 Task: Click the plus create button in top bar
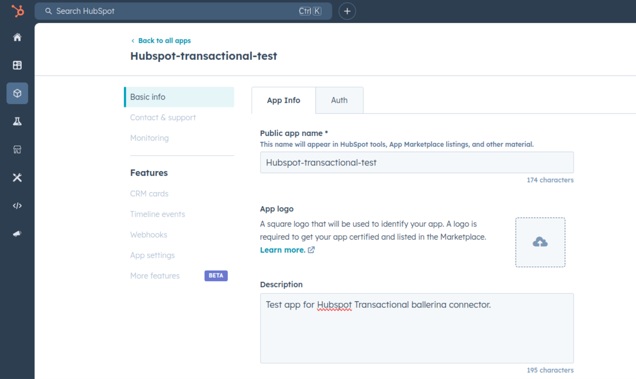[x=347, y=11]
